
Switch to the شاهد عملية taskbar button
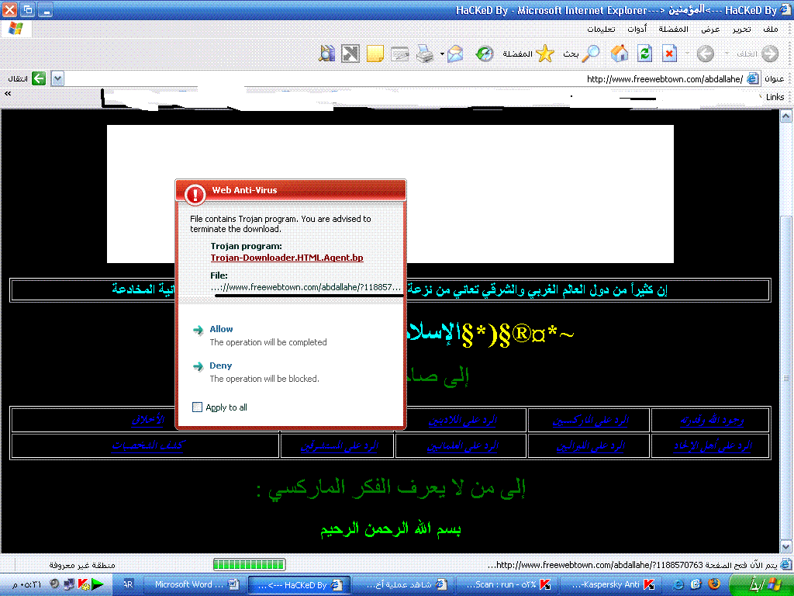405,584
